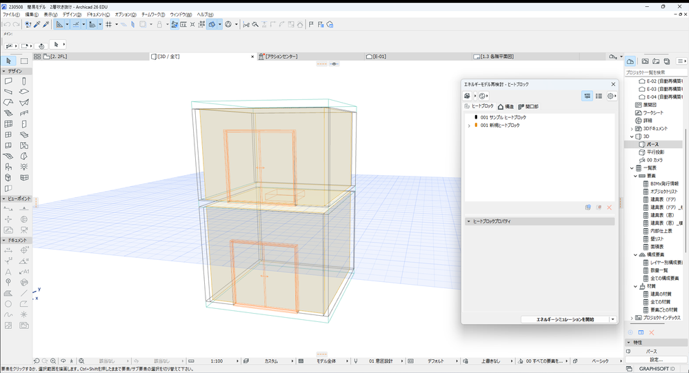Click the Camera tool in ビューポイント section
Viewport: 689px width, 373px height.
point(24,230)
